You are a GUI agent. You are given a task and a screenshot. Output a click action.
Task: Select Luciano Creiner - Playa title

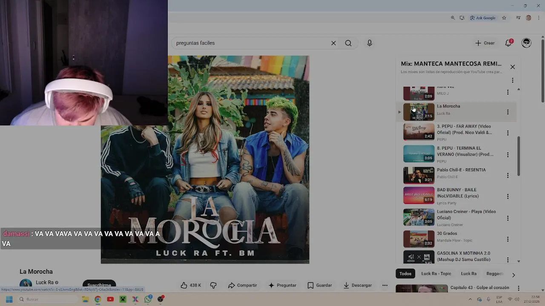click(466, 215)
